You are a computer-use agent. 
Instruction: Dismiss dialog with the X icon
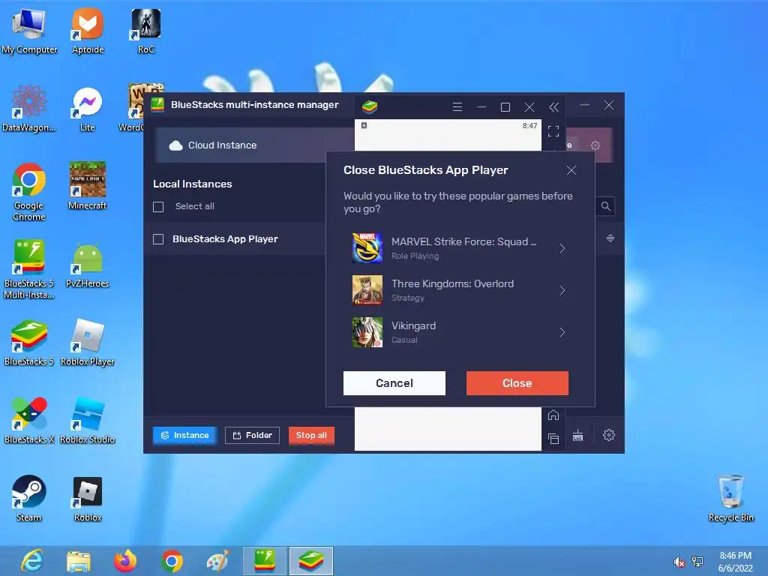(x=571, y=170)
